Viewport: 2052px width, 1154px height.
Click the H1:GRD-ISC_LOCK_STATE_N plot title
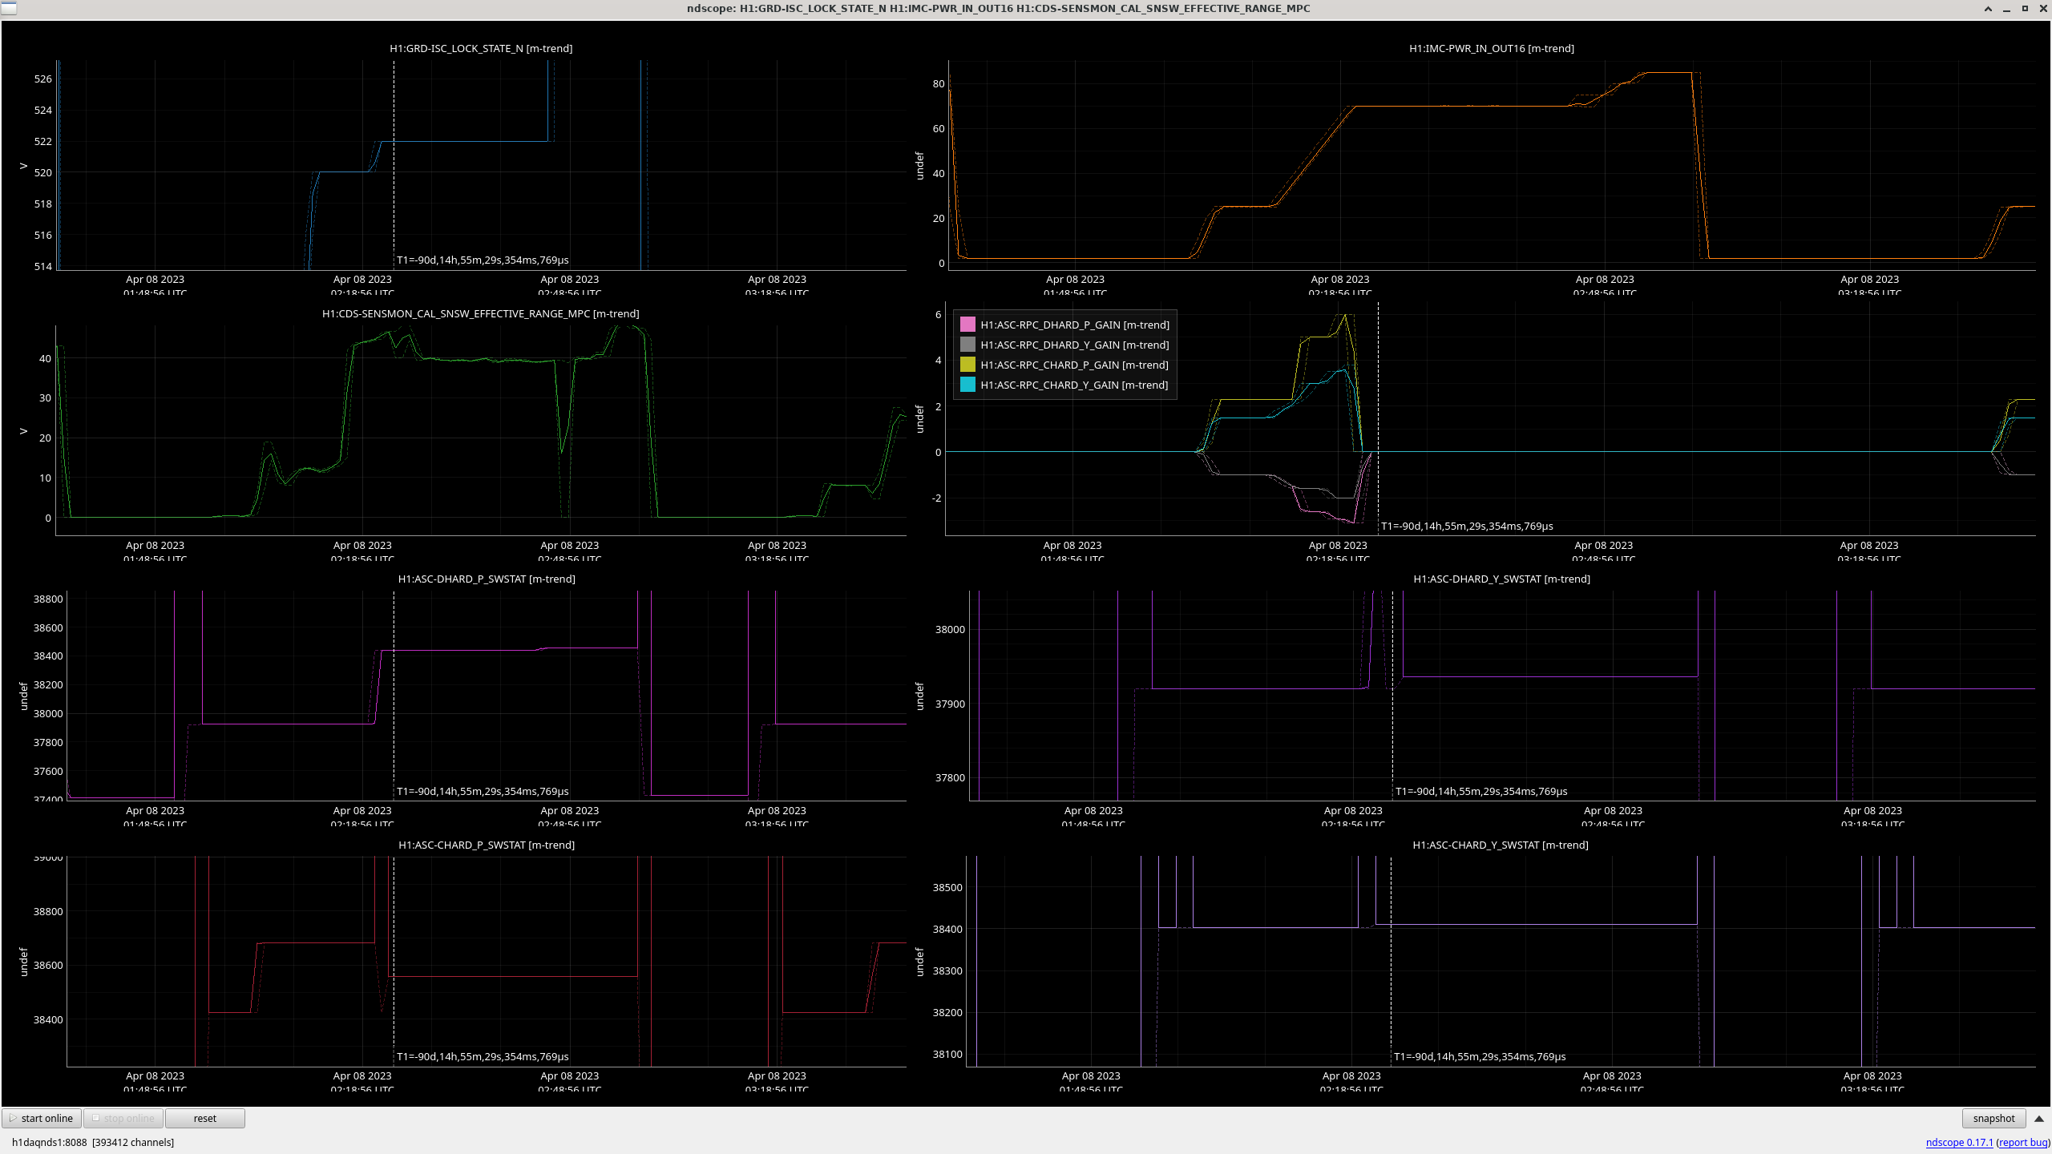pyautogui.click(x=481, y=48)
